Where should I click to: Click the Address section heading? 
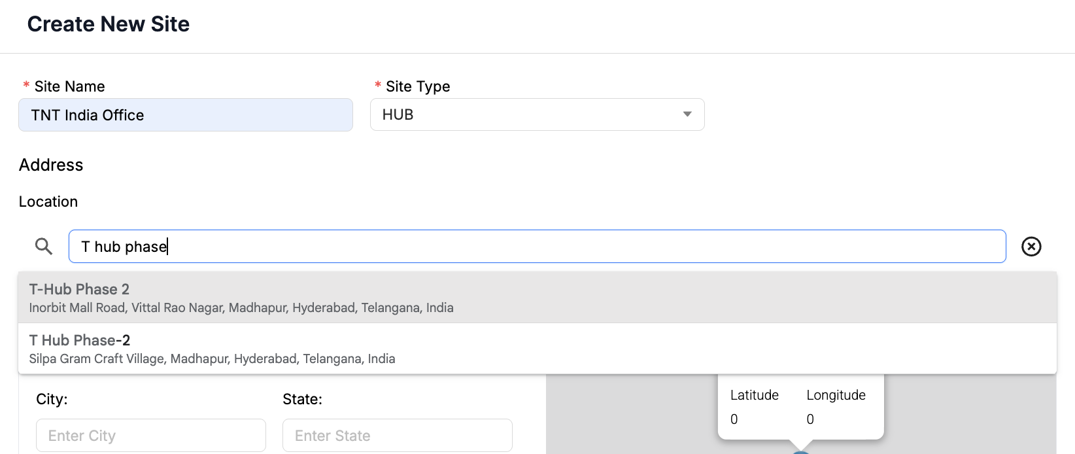[x=51, y=165]
